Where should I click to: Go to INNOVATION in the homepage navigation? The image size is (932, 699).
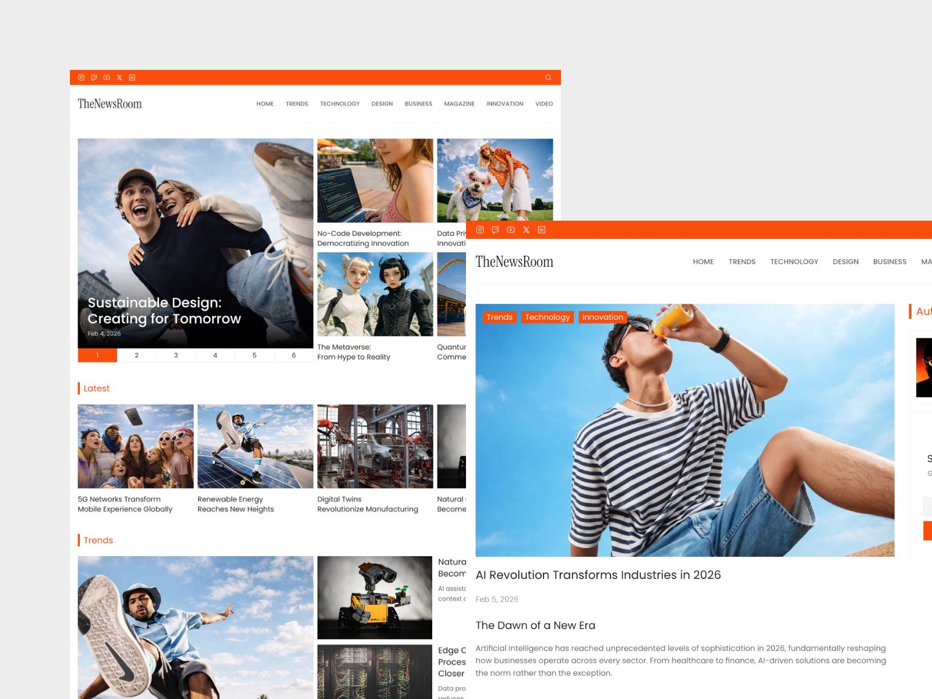coord(504,104)
